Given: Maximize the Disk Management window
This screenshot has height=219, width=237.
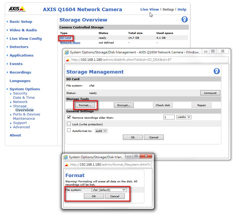Looking at the screenshot, I should (213, 51).
